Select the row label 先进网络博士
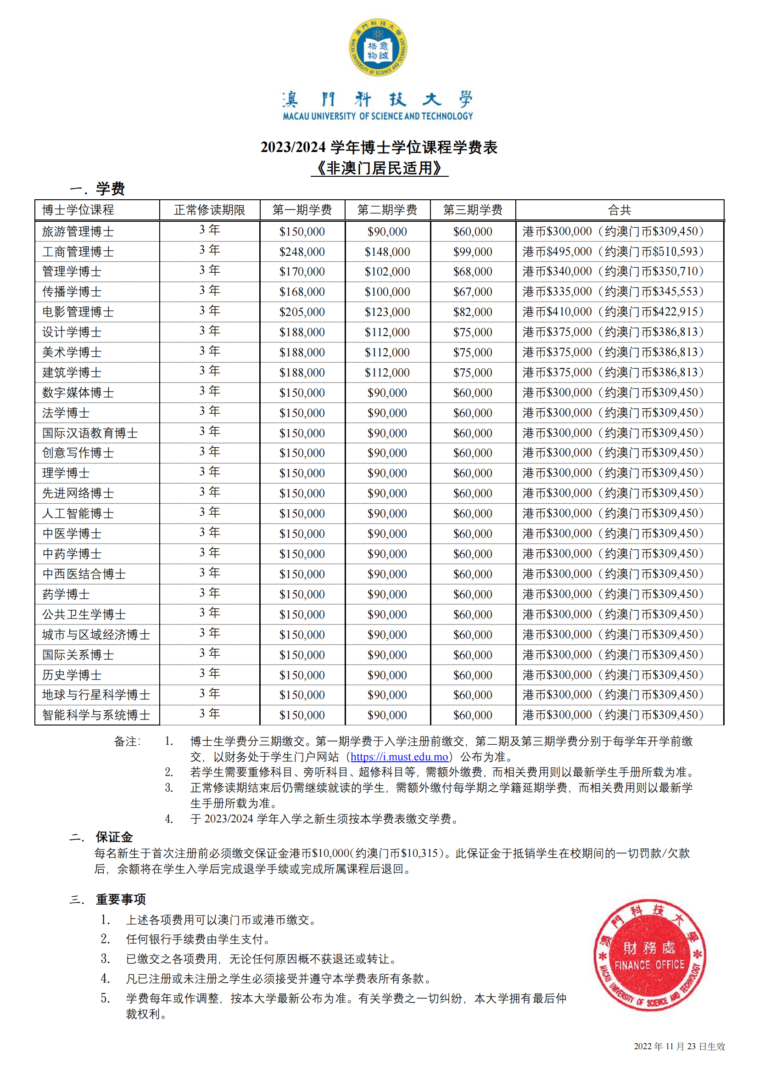This screenshot has width=759, height=1074. click(78, 493)
